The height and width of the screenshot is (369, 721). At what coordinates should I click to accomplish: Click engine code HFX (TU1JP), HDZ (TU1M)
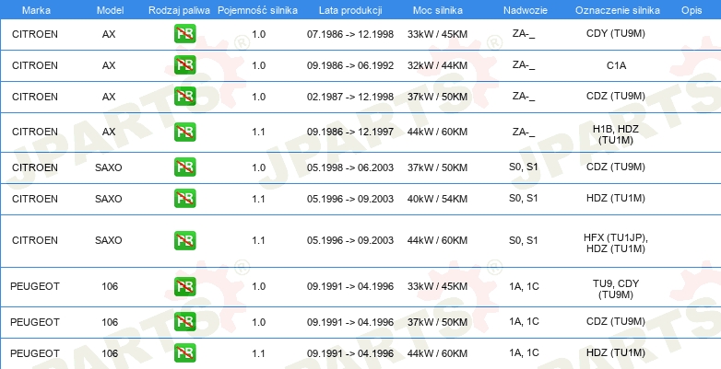pos(616,243)
